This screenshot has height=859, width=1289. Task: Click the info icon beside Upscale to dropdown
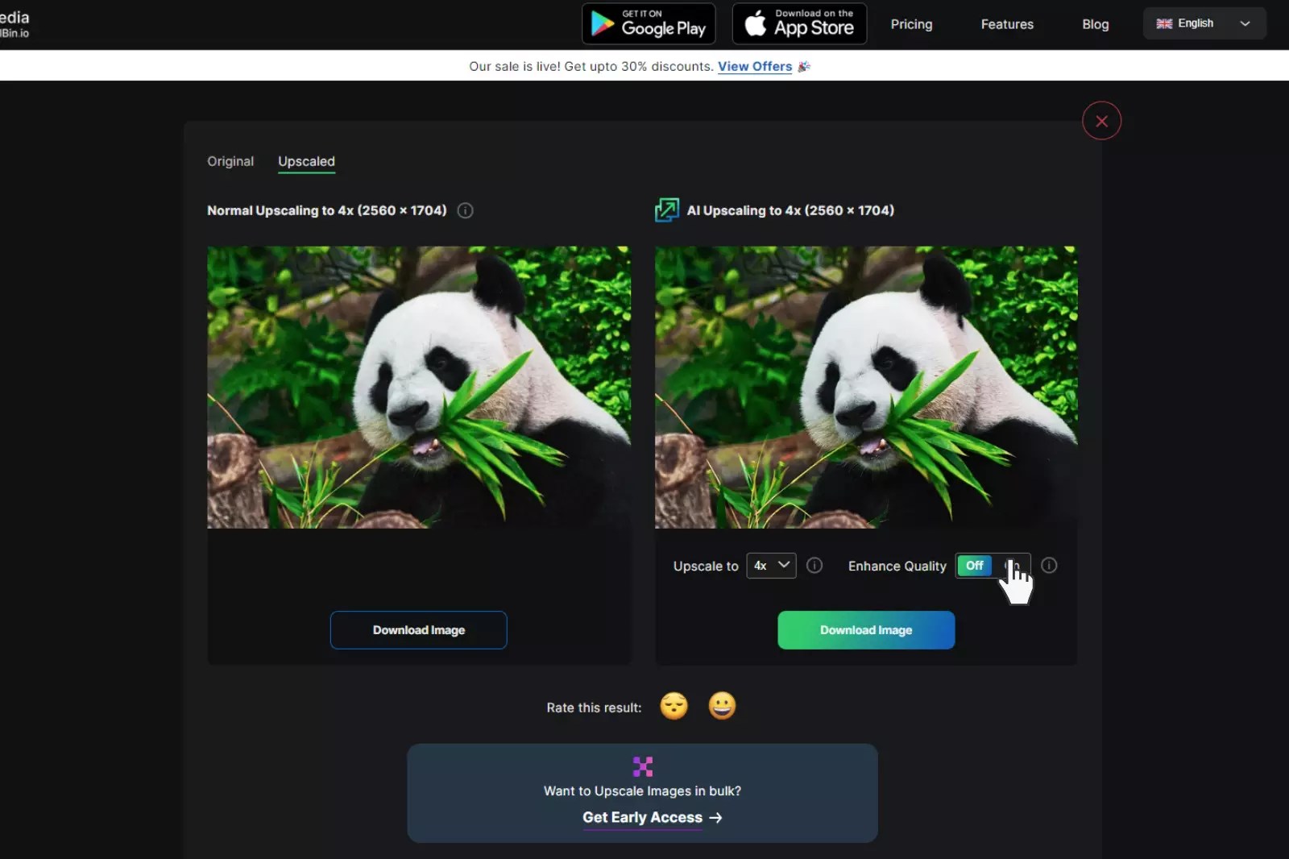(x=814, y=566)
